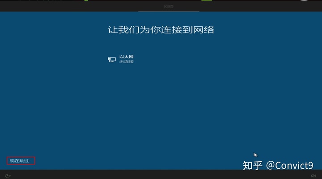Click the 让我们为你连接到网络 heading
The height and width of the screenshot is (179, 322).
[x=161, y=30]
